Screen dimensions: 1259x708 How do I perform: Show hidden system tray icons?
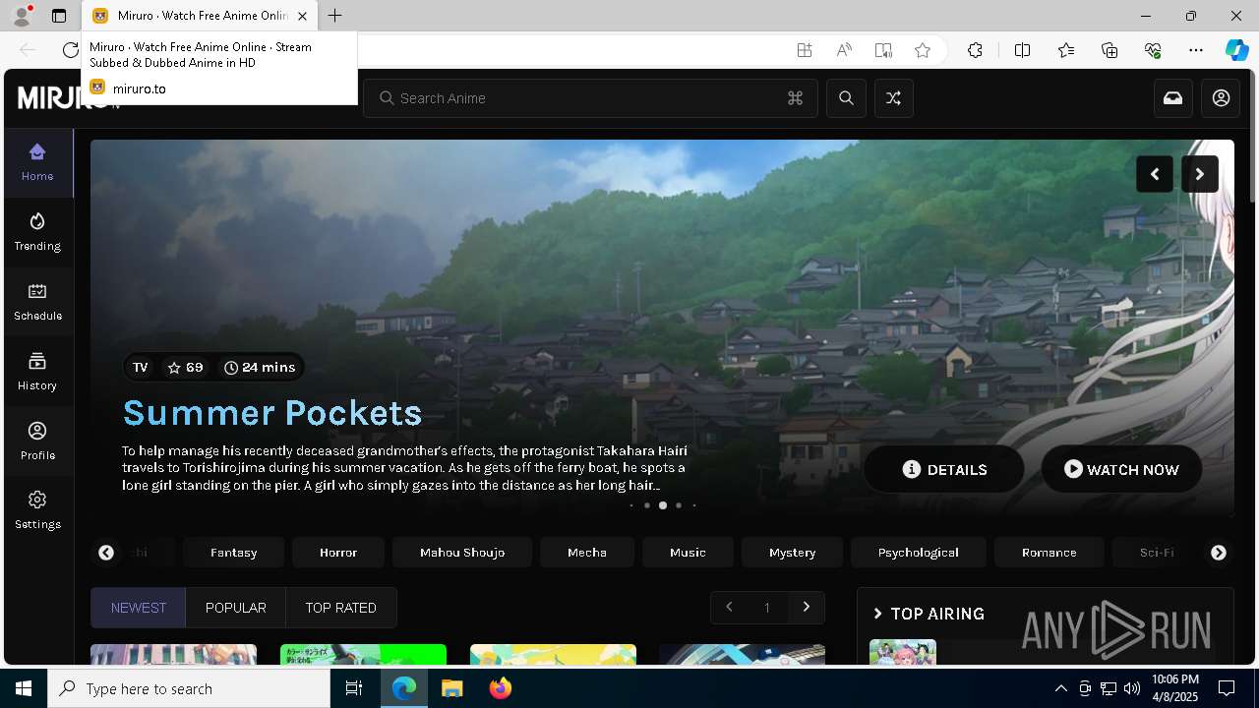tap(1060, 688)
